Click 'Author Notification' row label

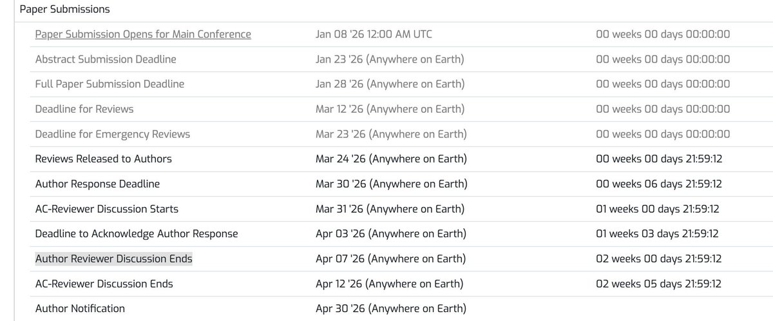(80, 309)
